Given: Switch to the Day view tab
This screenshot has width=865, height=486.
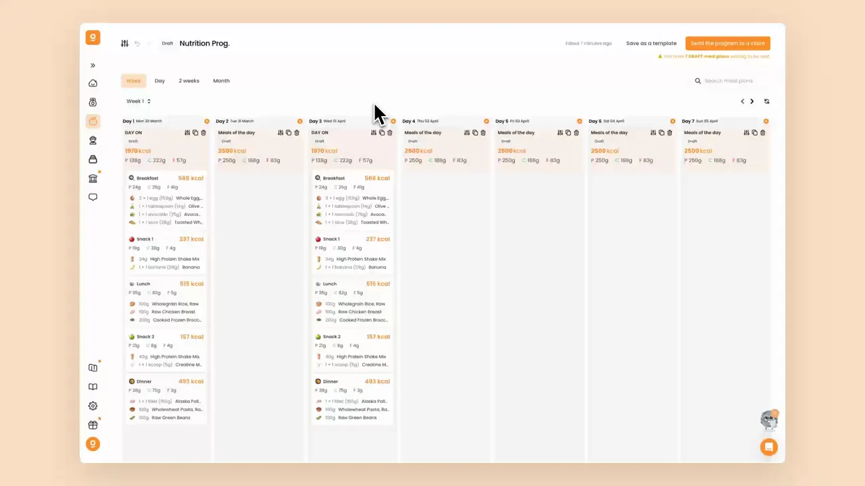Looking at the screenshot, I should pos(159,81).
